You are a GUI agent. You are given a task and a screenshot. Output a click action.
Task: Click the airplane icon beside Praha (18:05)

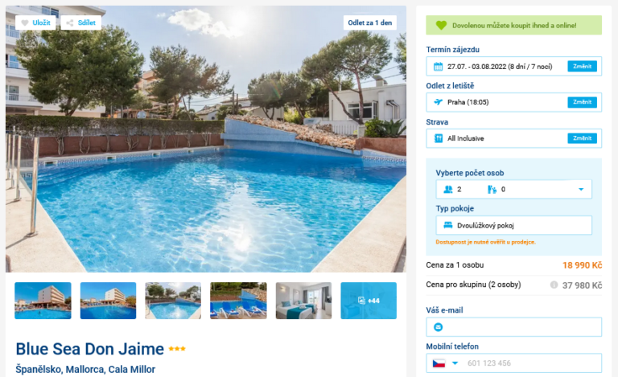tap(439, 102)
